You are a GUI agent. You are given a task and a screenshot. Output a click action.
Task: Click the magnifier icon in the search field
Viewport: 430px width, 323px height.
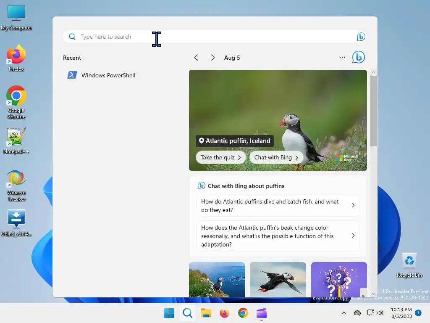click(x=72, y=37)
